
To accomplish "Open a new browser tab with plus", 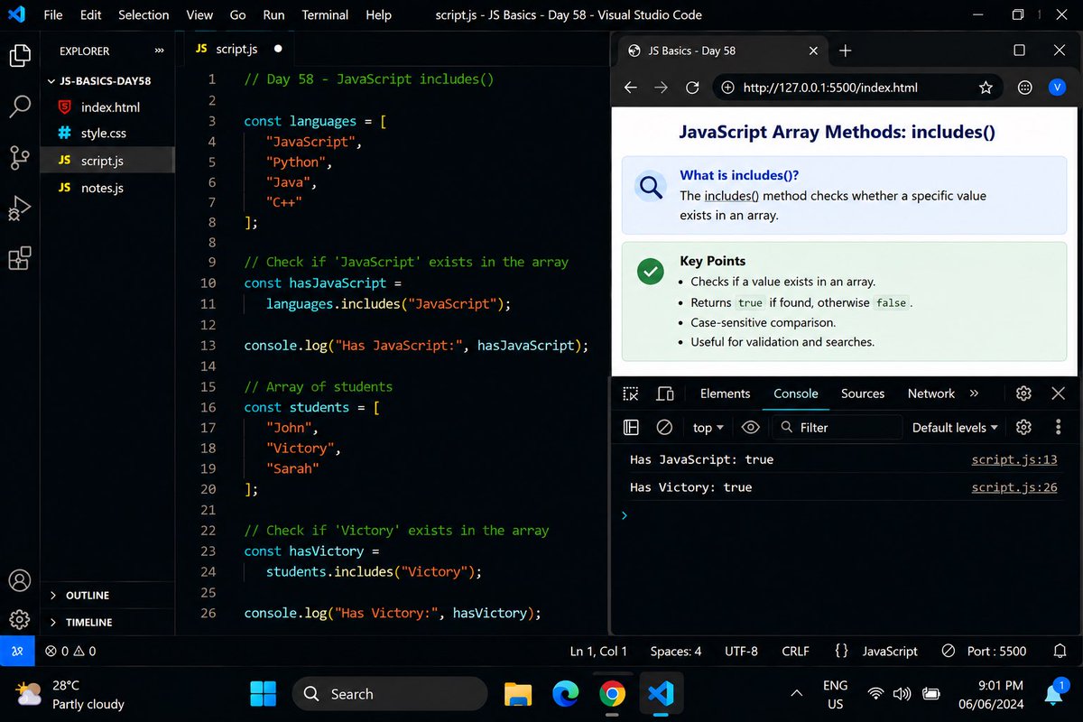I will click(845, 51).
